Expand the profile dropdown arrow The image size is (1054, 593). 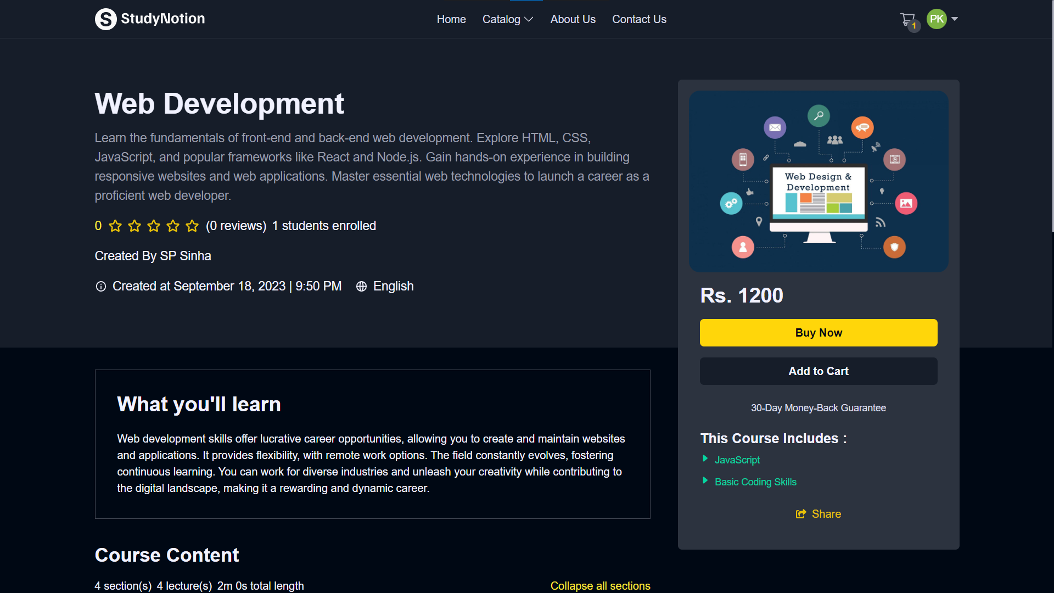pos(955,19)
